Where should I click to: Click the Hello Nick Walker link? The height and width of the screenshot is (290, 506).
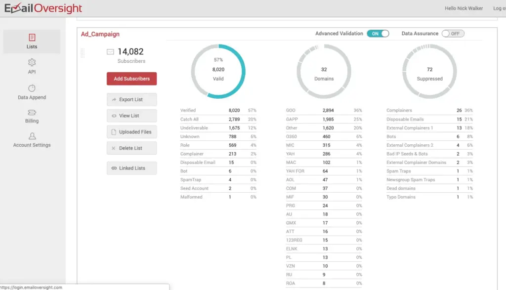(464, 8)
